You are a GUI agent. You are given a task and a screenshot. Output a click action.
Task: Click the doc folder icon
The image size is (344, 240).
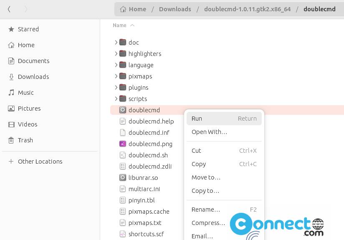123,42
